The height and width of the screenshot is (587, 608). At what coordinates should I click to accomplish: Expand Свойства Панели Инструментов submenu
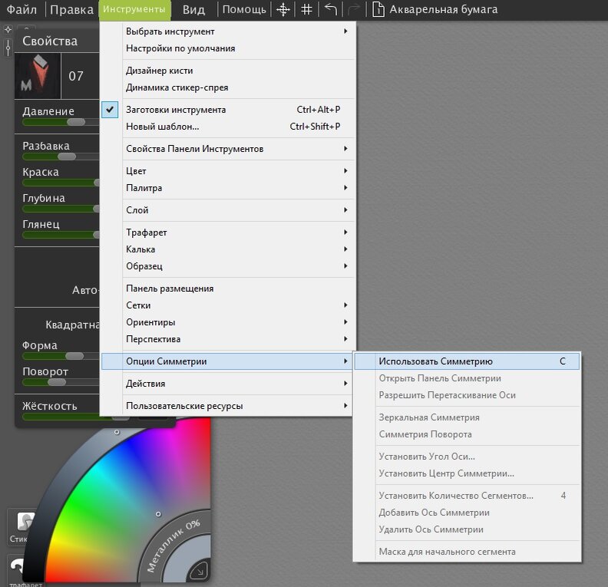pyautogui.click(x=228, y=149)
